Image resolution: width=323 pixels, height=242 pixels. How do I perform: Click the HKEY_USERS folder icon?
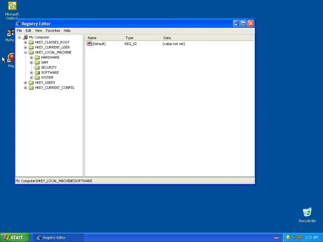[31, 83]
